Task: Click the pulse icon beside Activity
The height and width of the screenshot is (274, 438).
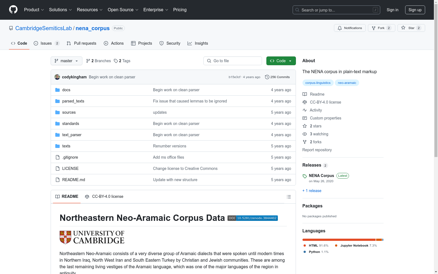Action: click(x=305, y=110)
